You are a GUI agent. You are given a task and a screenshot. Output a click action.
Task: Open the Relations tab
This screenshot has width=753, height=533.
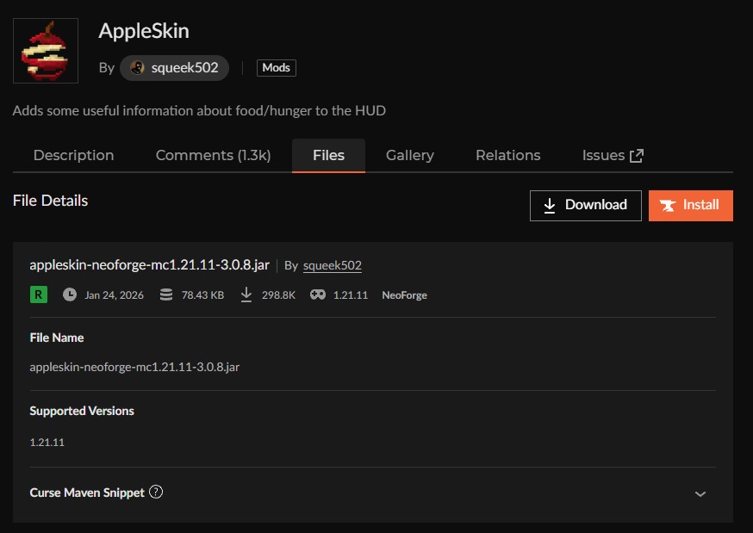click(507, 156)
